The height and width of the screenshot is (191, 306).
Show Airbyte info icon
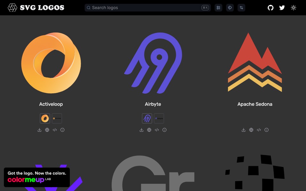point(164,130)
